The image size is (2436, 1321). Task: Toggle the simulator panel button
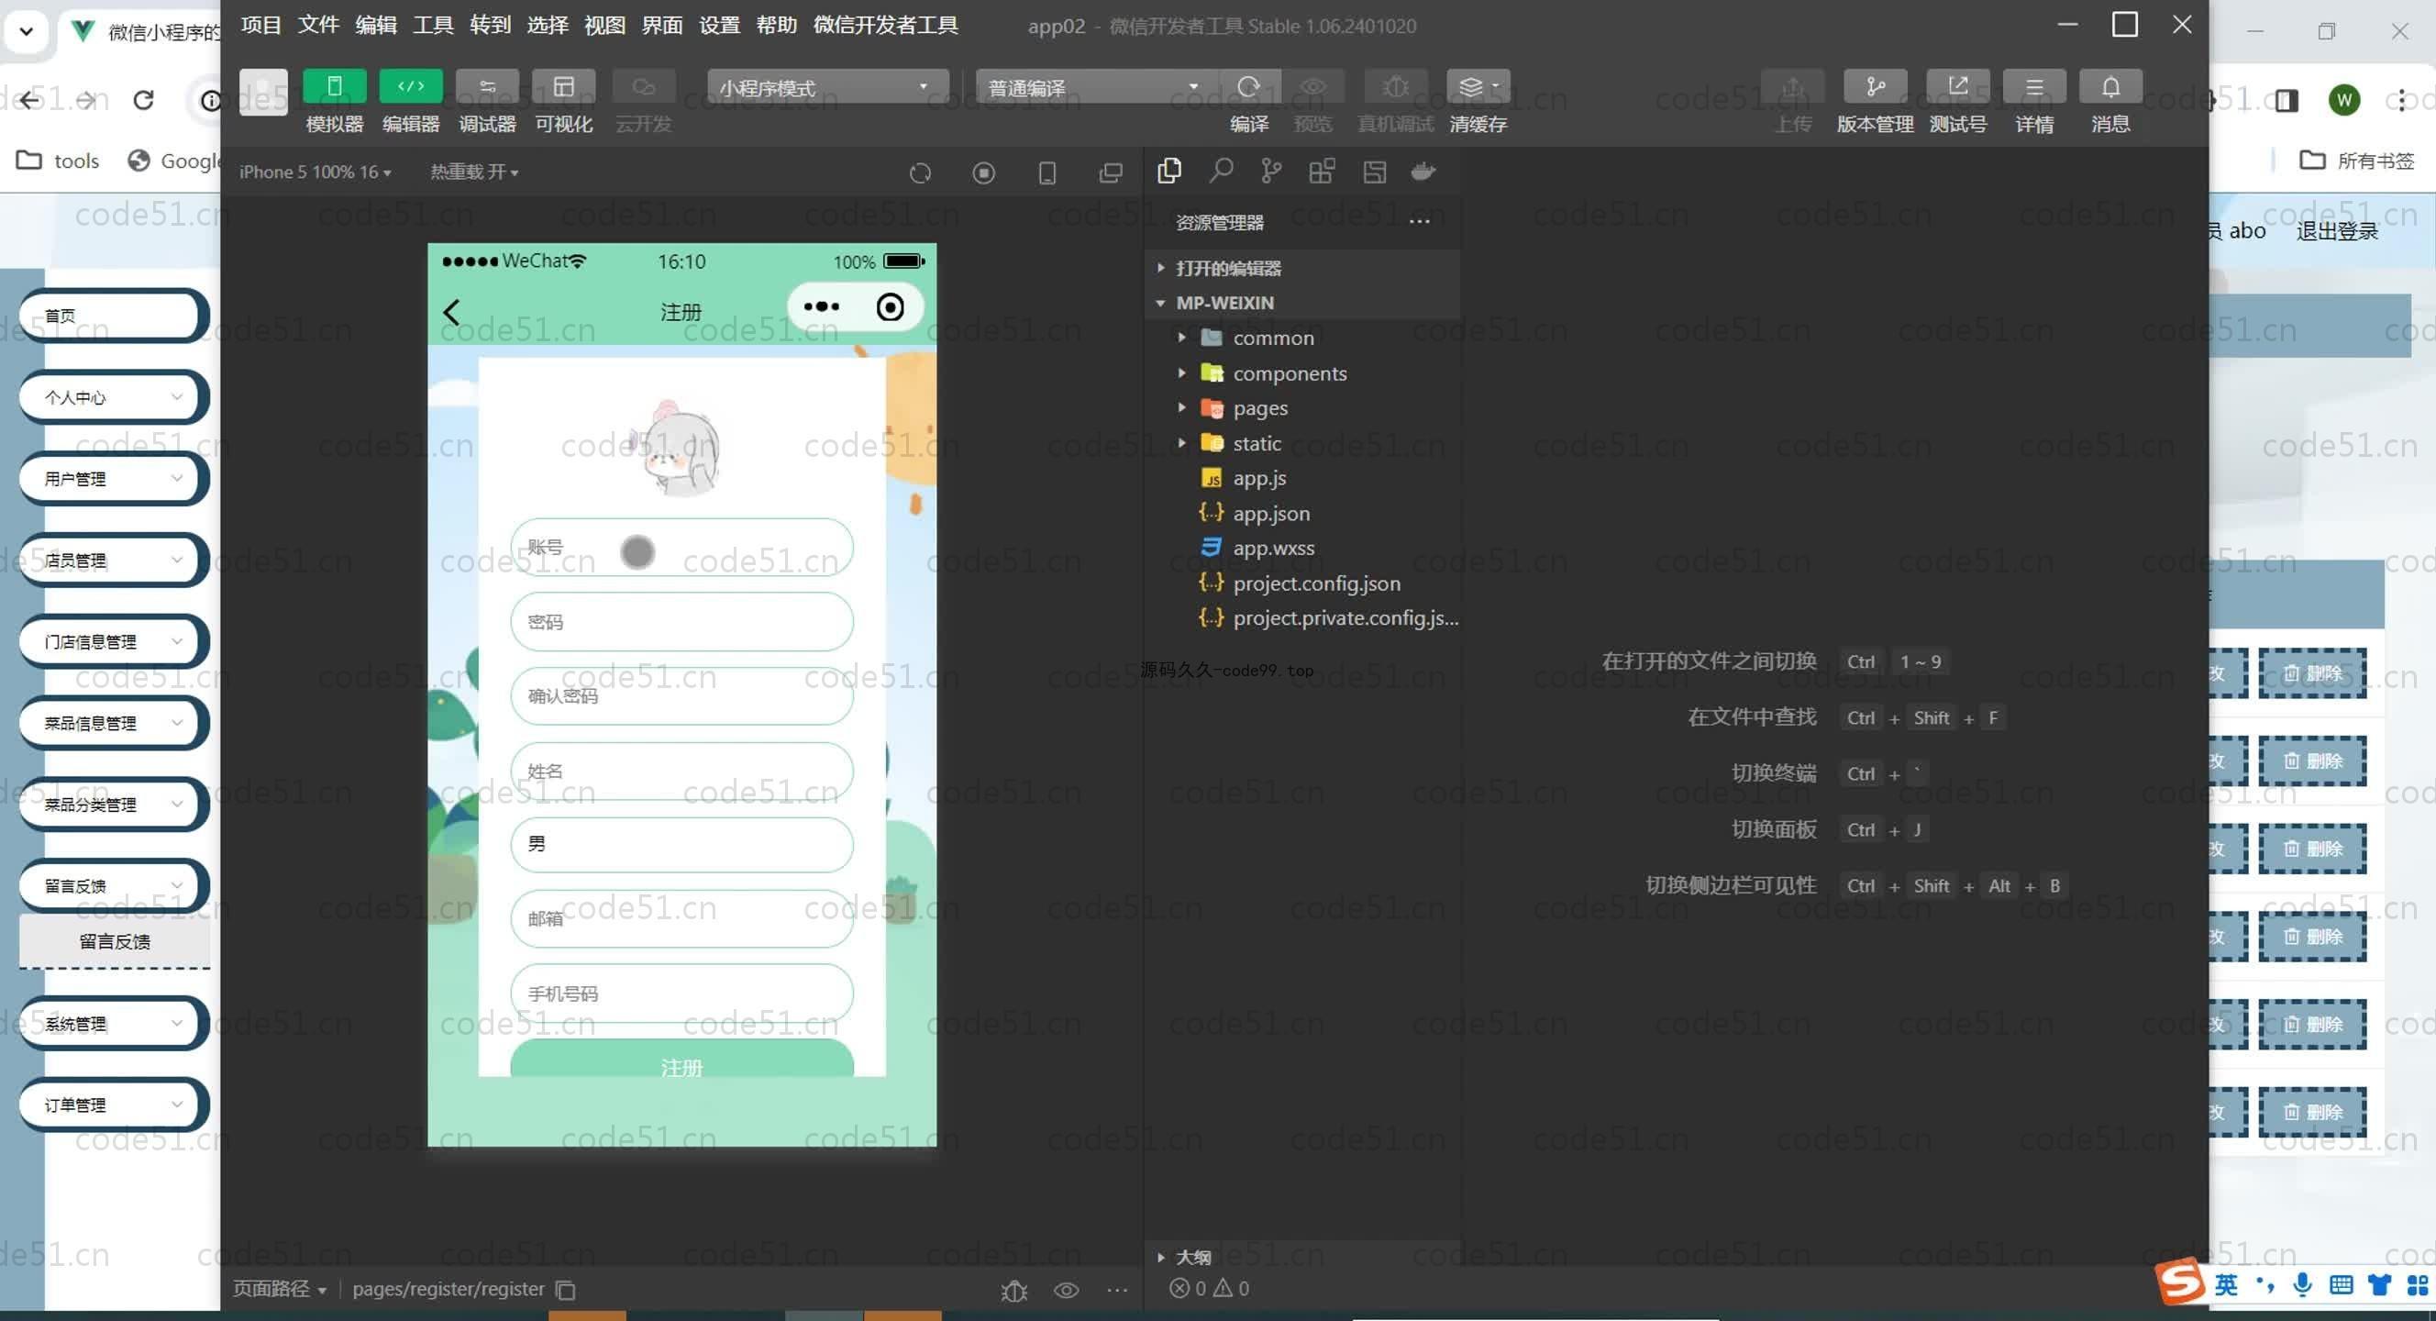click(335, 86)
